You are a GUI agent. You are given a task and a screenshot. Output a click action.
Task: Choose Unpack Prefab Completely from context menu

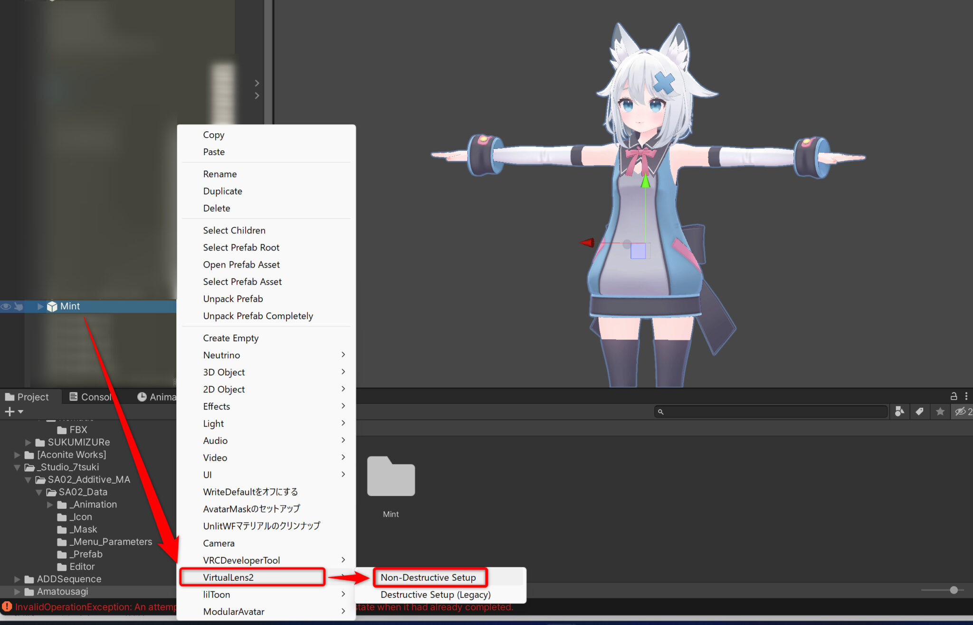258,316
